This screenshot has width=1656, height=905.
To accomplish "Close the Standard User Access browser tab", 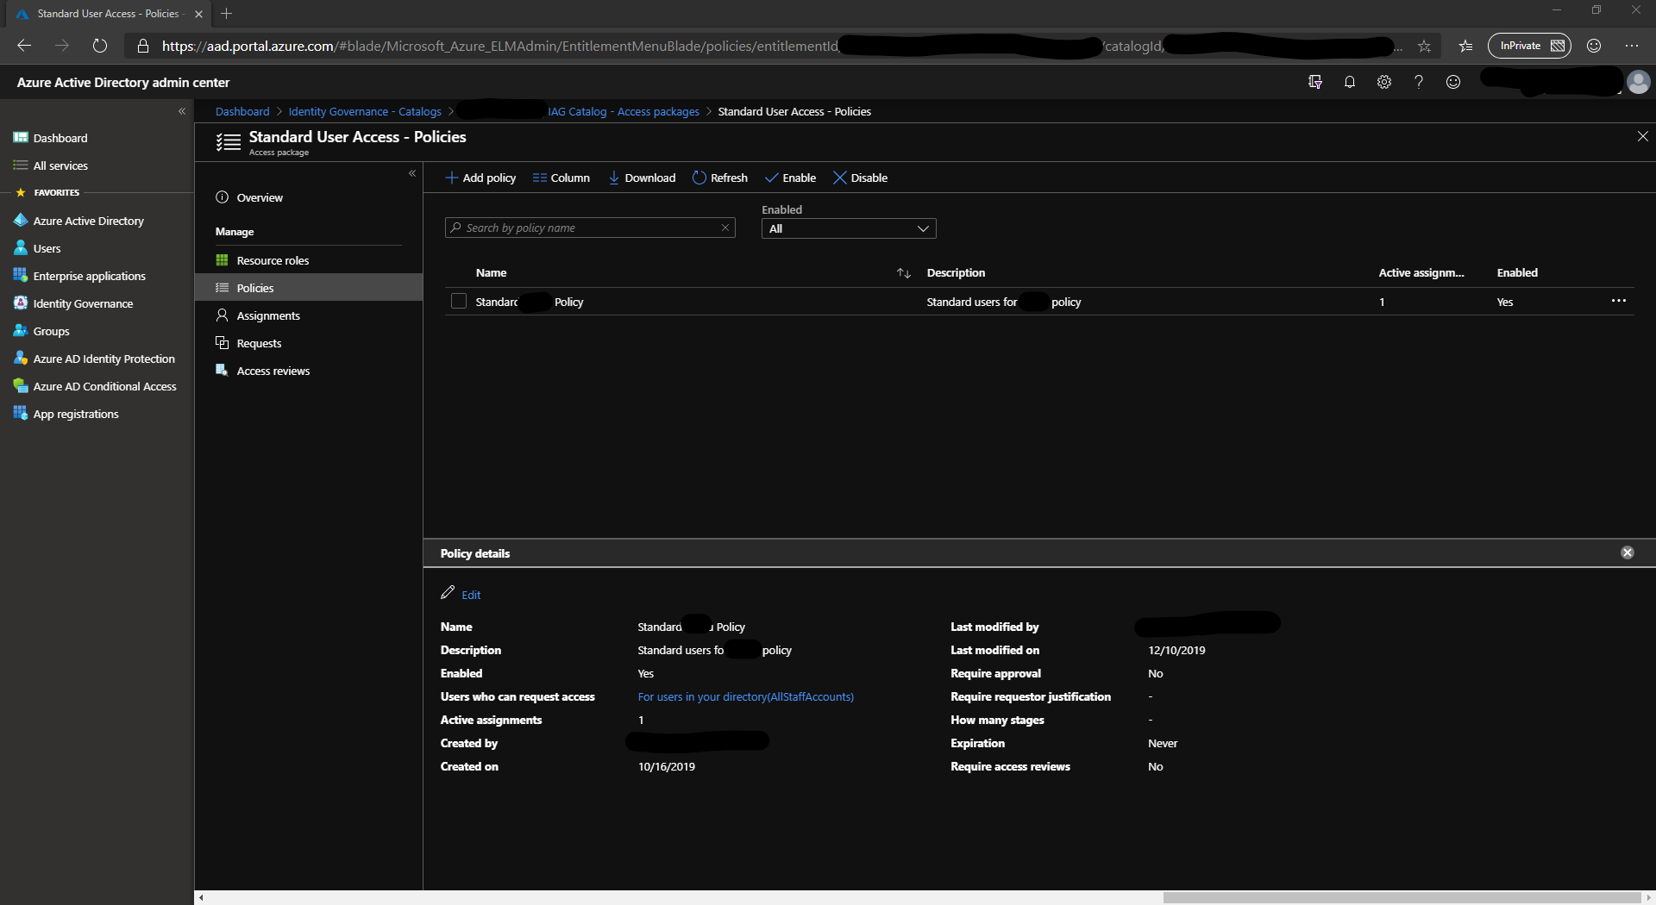I will point(198,14).
